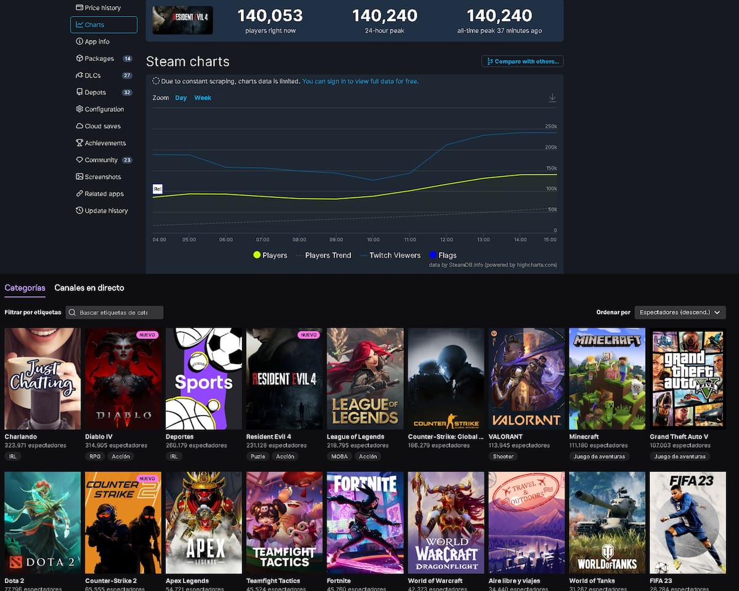The image size is (739, 591).
Task: Open Counter-Strike Global Offensive cover
Action: 446,378
